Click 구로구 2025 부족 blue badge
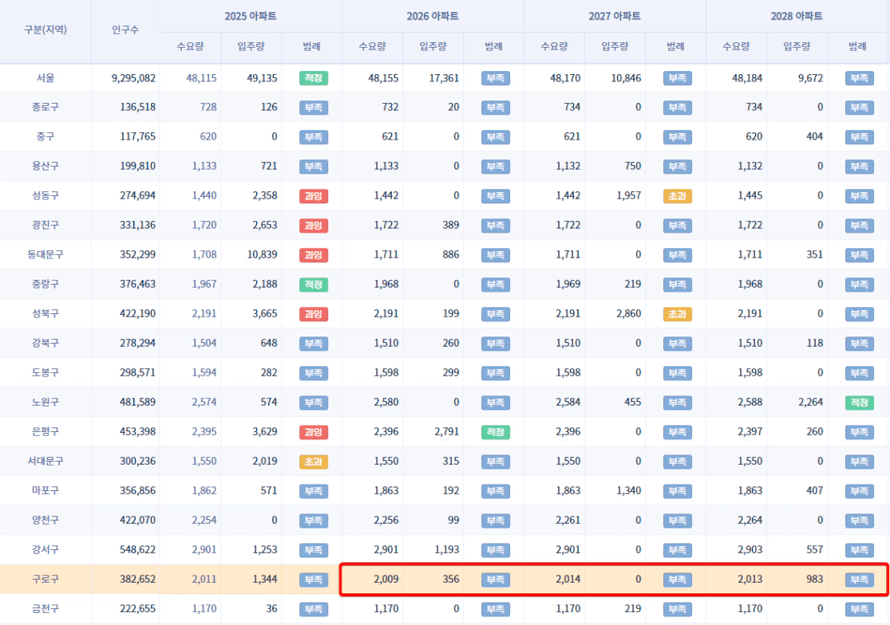This screenshot has width=890, height=625. [314, 580]
